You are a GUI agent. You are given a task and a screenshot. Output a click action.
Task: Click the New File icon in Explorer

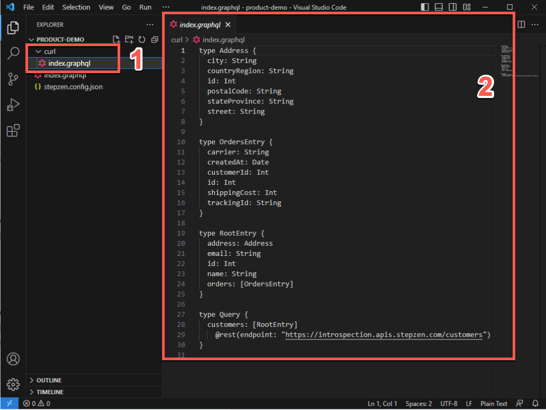[117, 40]
